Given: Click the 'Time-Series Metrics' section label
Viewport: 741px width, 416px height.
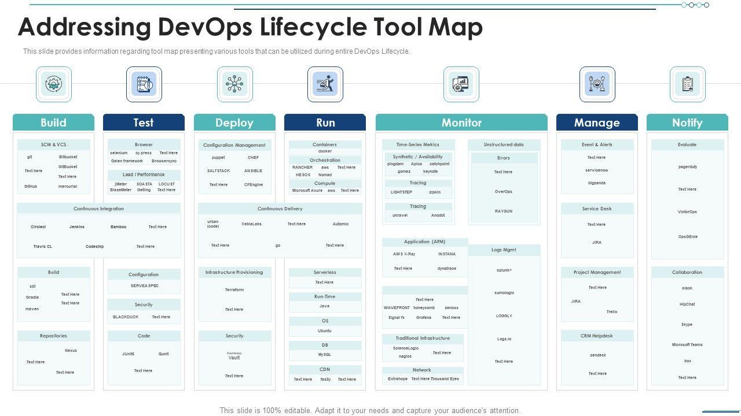Looking at the screenshot, I should (x=417, y=144).
